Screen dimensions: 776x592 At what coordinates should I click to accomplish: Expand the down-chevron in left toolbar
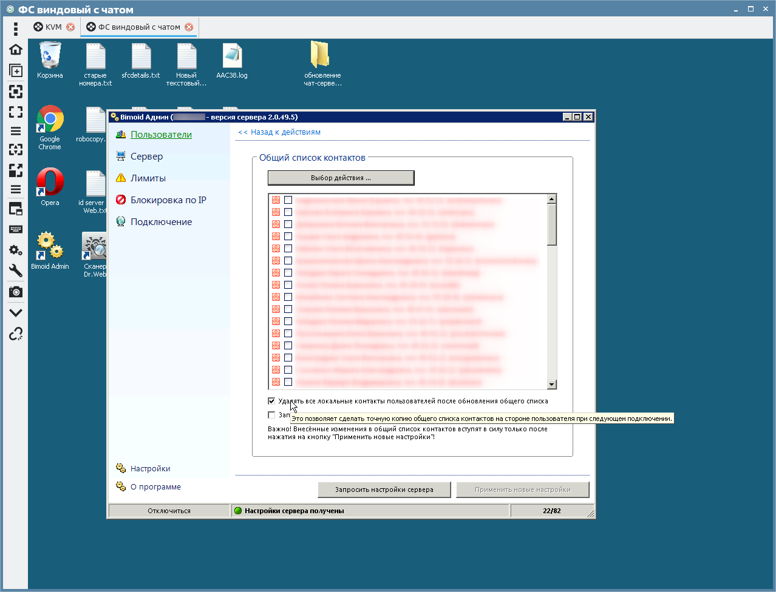coord(16,313)
